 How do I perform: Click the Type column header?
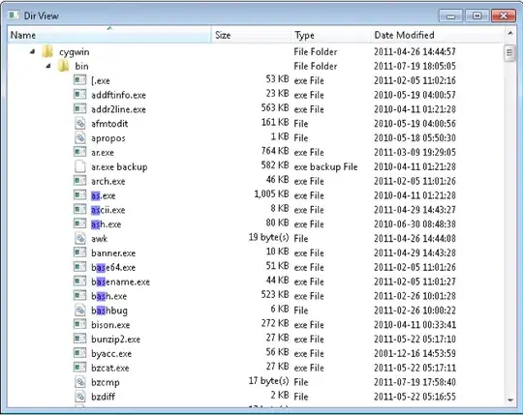(x=331, y=35)
